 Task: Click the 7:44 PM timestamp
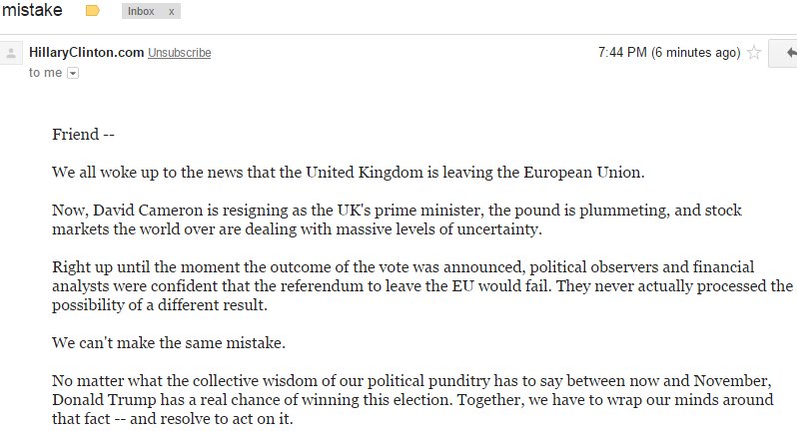[622, 53]
